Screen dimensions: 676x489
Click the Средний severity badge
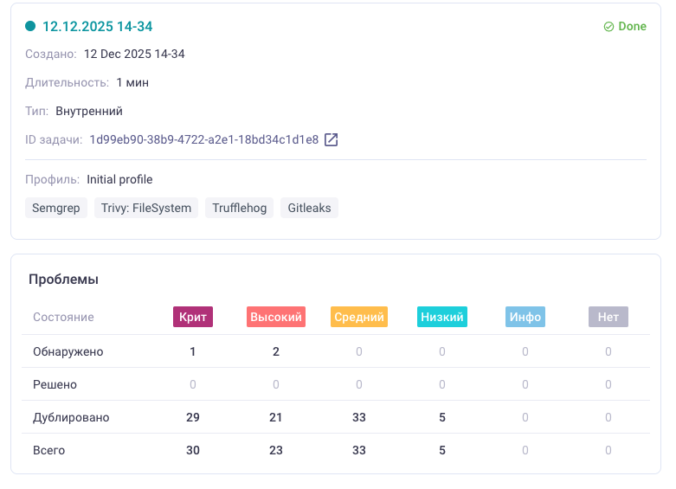tap(359, 317)
